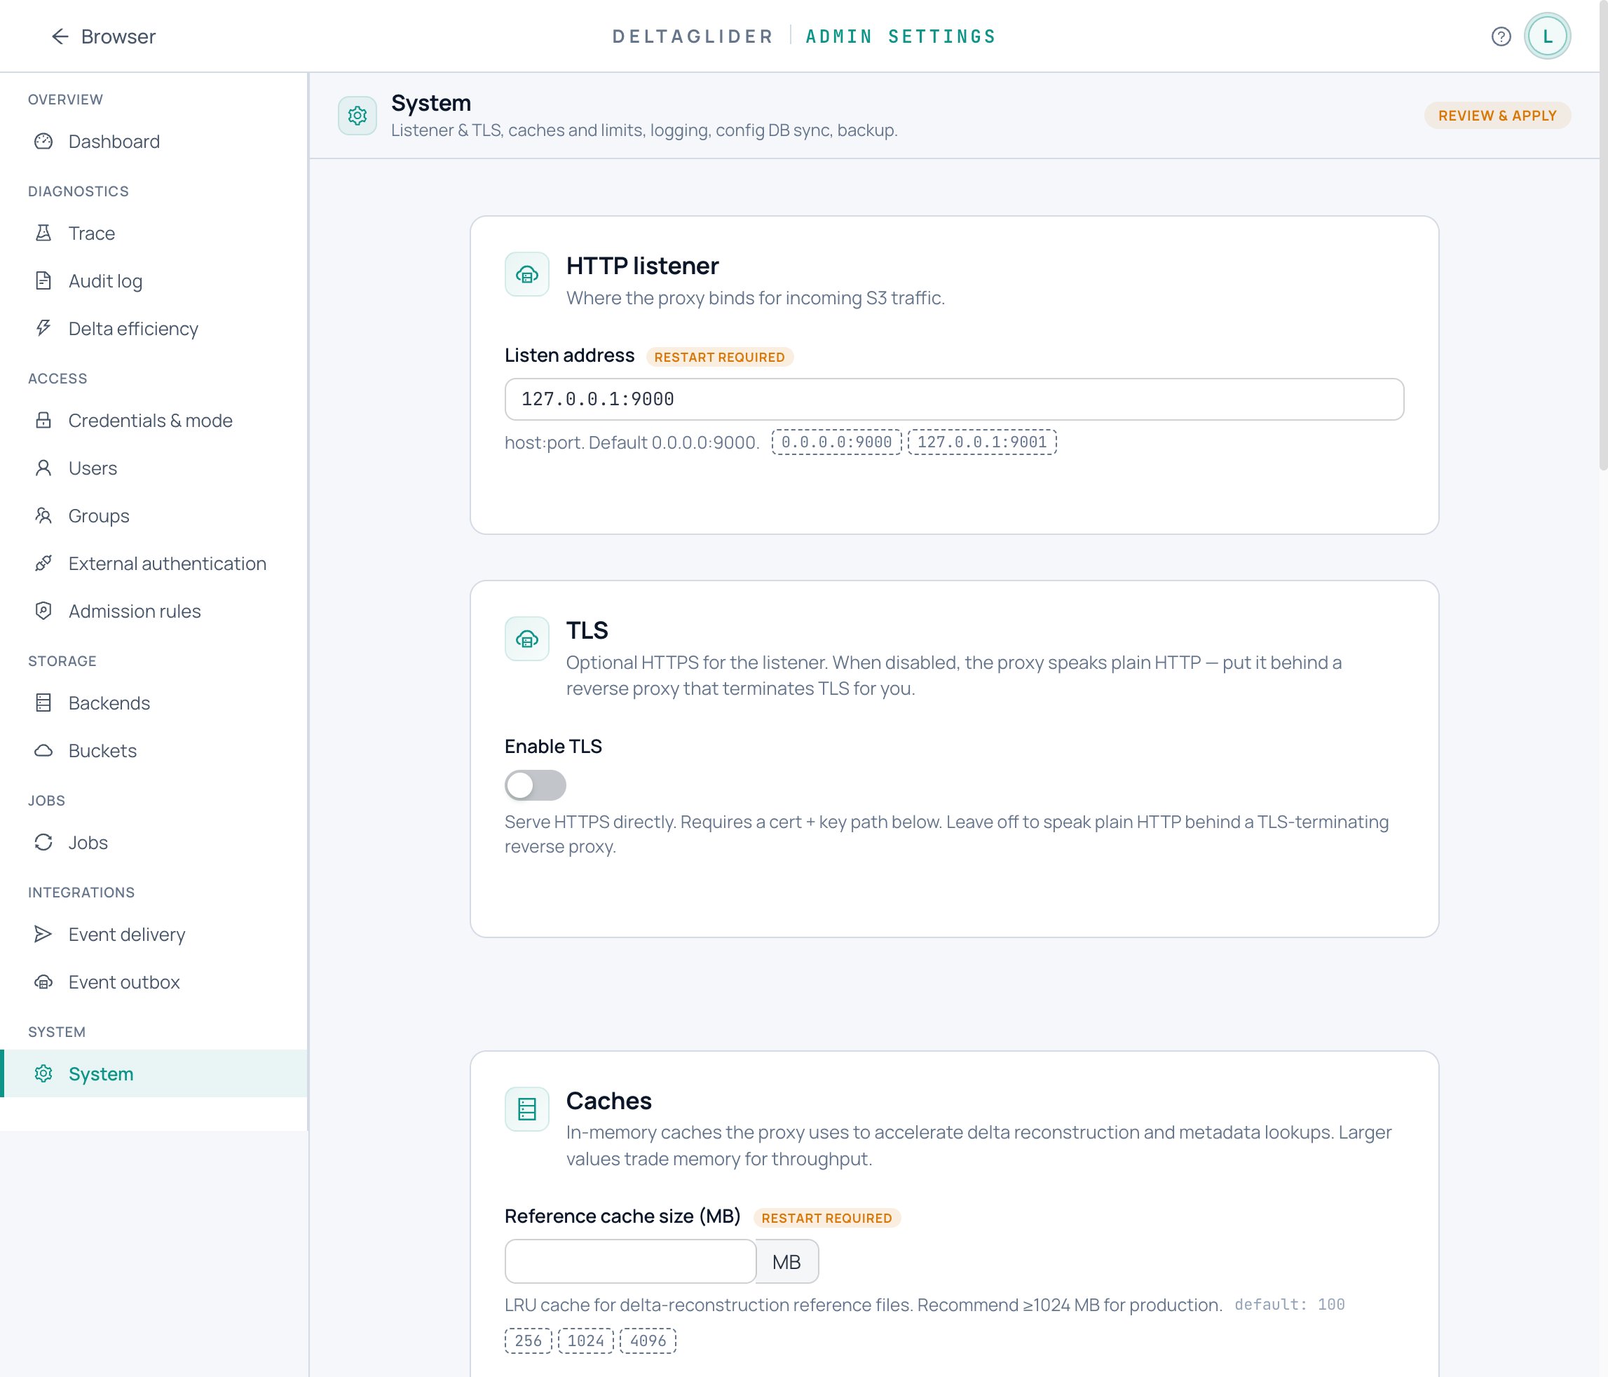This screenshot has height=1377, width=1608.
Task: Click the Caches card server icon
Action: (x=527, y=1109)
